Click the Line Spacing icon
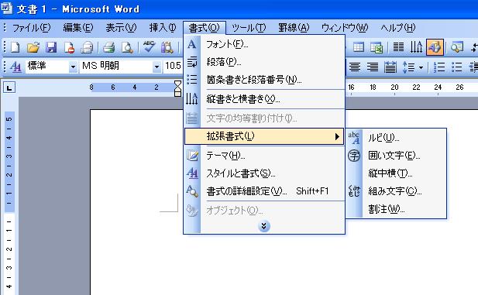This screenshot has width=478, height=295. [x=408, y=67]
